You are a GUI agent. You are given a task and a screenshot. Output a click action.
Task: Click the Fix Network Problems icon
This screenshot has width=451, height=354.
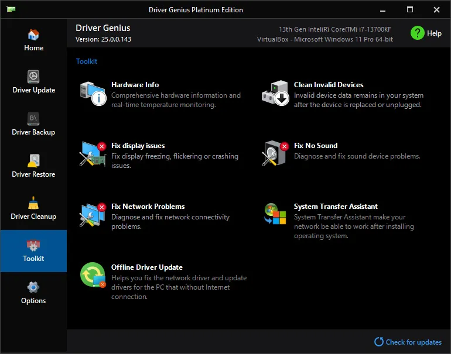tap(93, 215)
